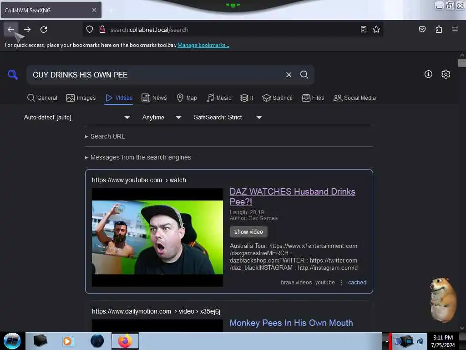Switch to the Images search category

[x=81, y=98]
